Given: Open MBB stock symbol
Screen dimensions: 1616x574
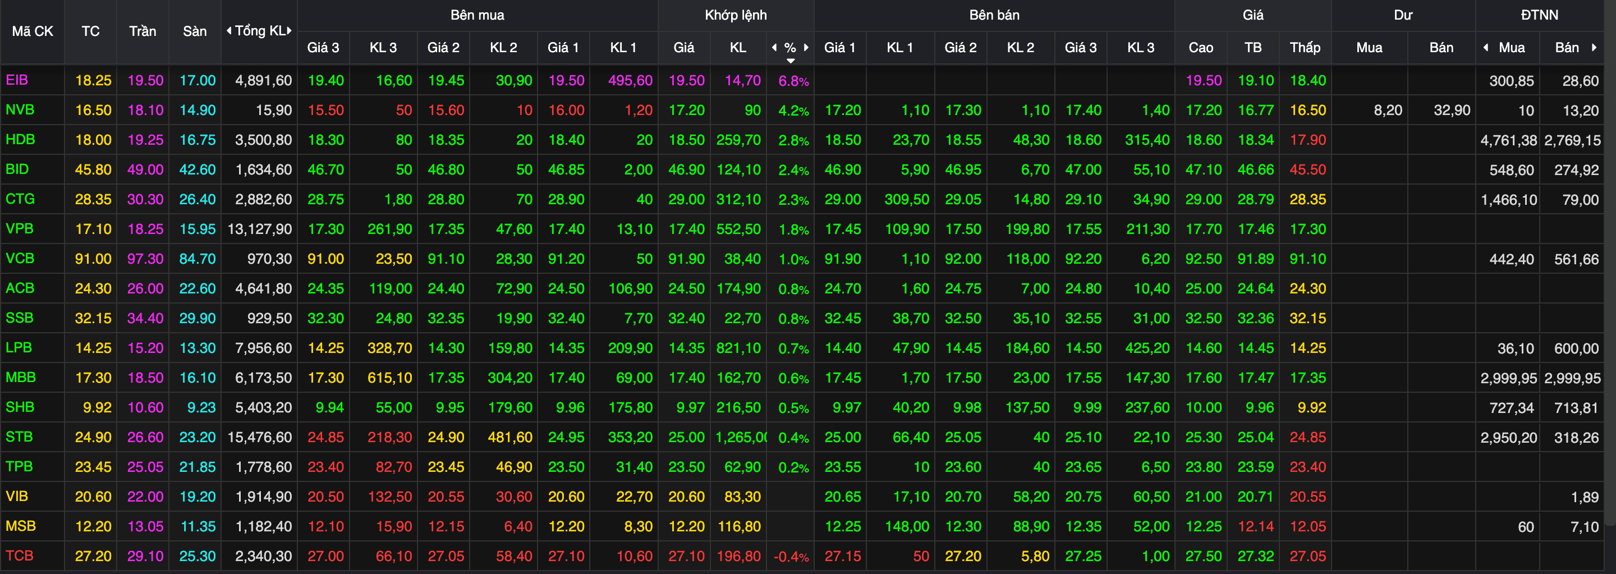Looking at the screenshot, I should (x=21, y=377).
